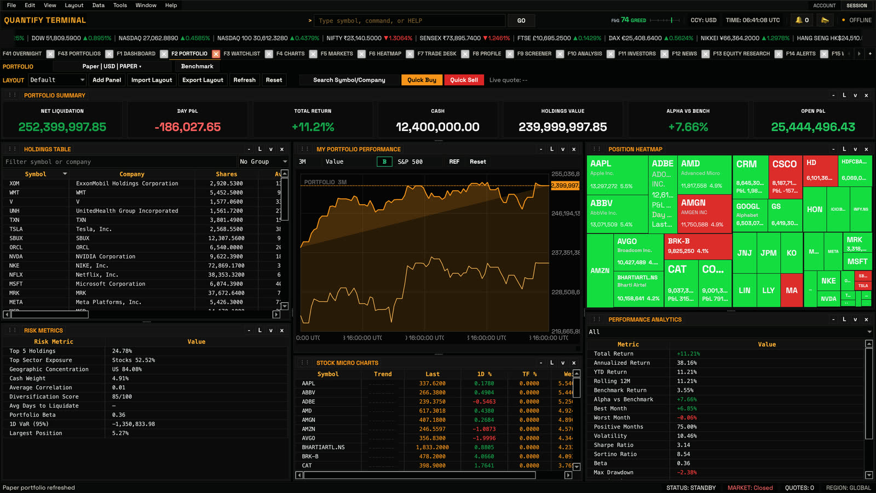876x493 pixels.
Task: Click the v icon on Stock Micro Charts panel
Action: click(x=563, y=363)
